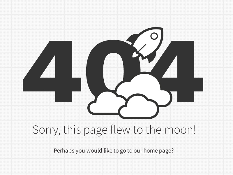Click the words "this page" in the heading
This screenshot has height=175, width=233.
[x=85, y=130]
